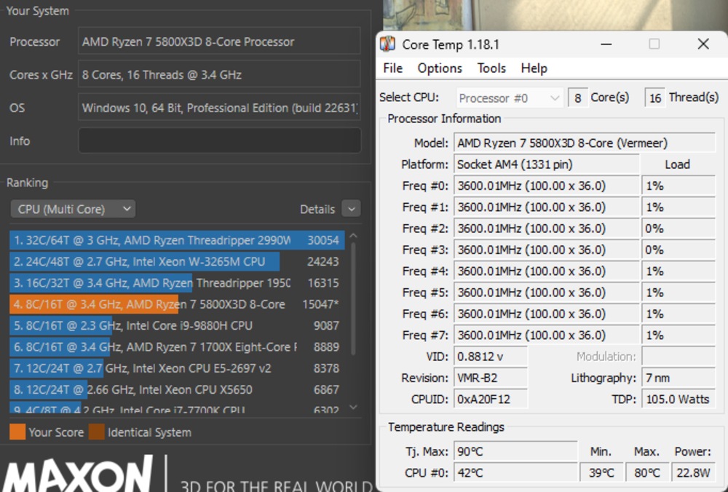
Task: Open the CPU (Multi Core) ranking dropdown
Action: tap(72, 209)
